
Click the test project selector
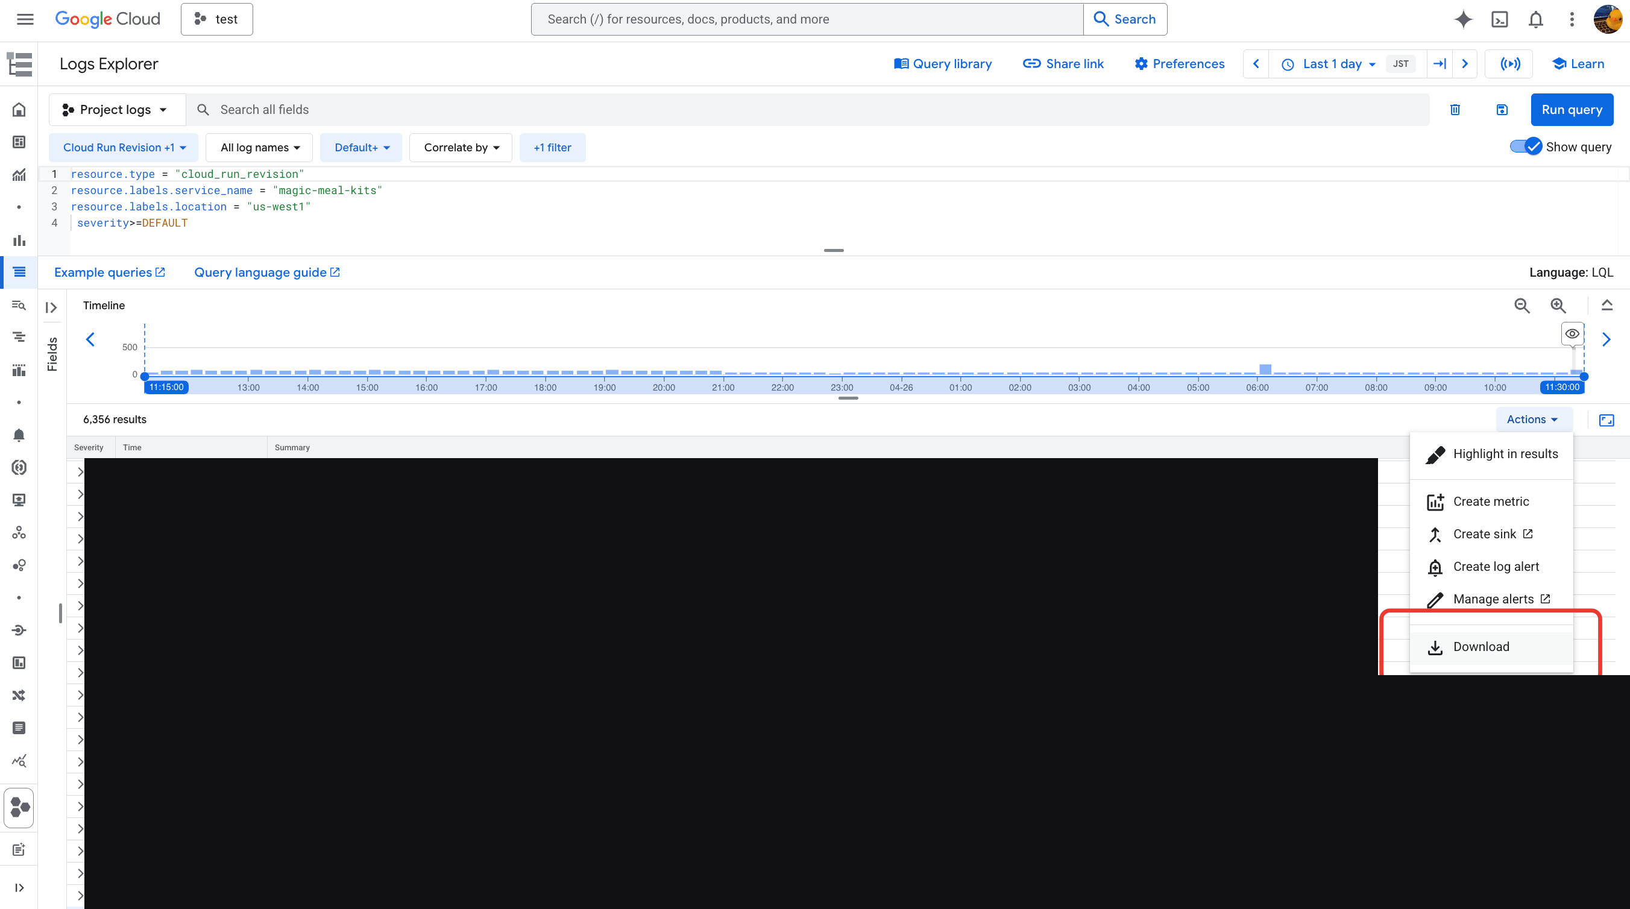[216, 19]
